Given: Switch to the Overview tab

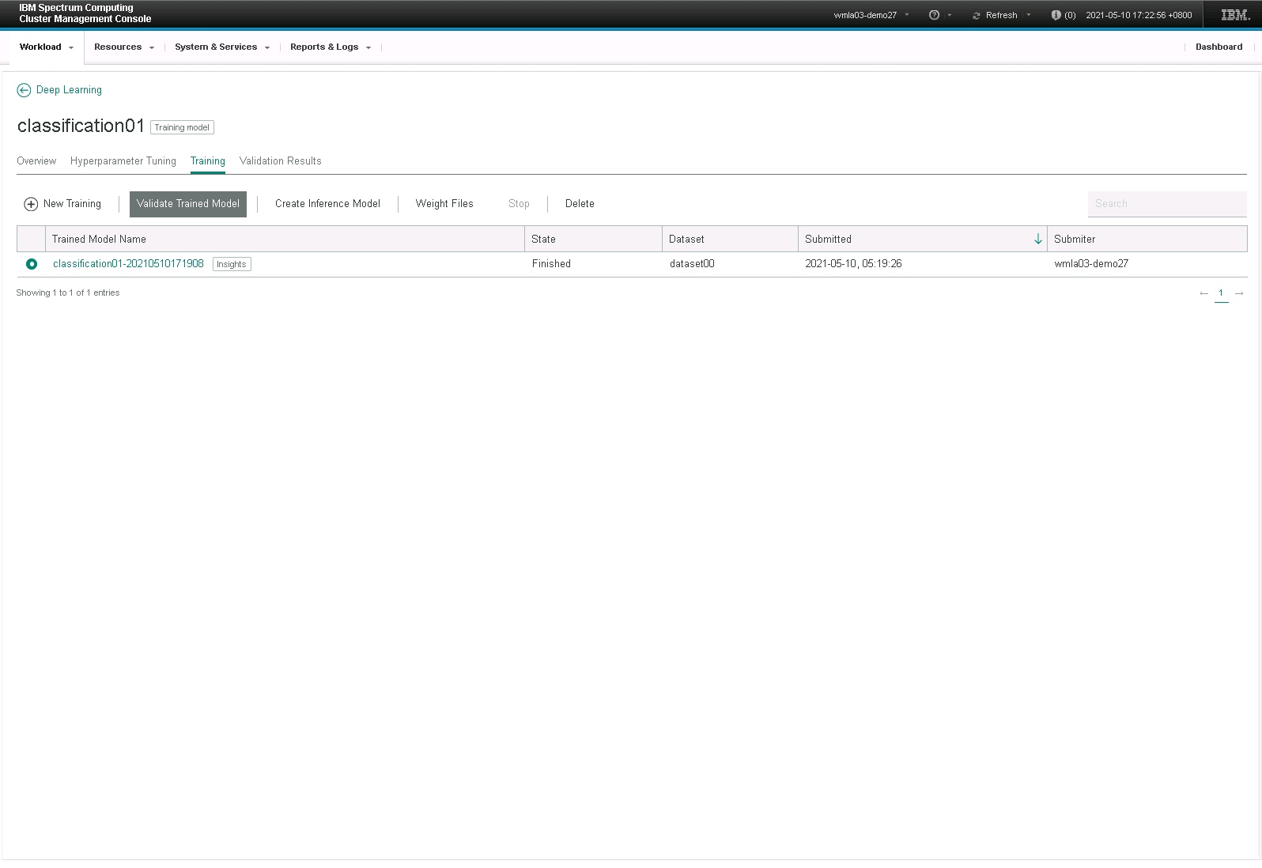Looking at the screenshot, I should pos(36,161).
